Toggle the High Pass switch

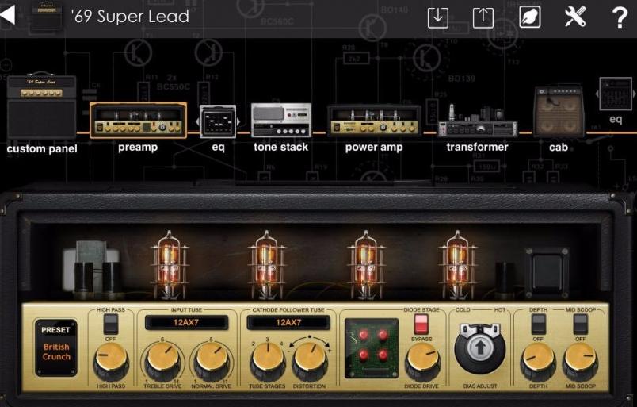click(110, 324)
